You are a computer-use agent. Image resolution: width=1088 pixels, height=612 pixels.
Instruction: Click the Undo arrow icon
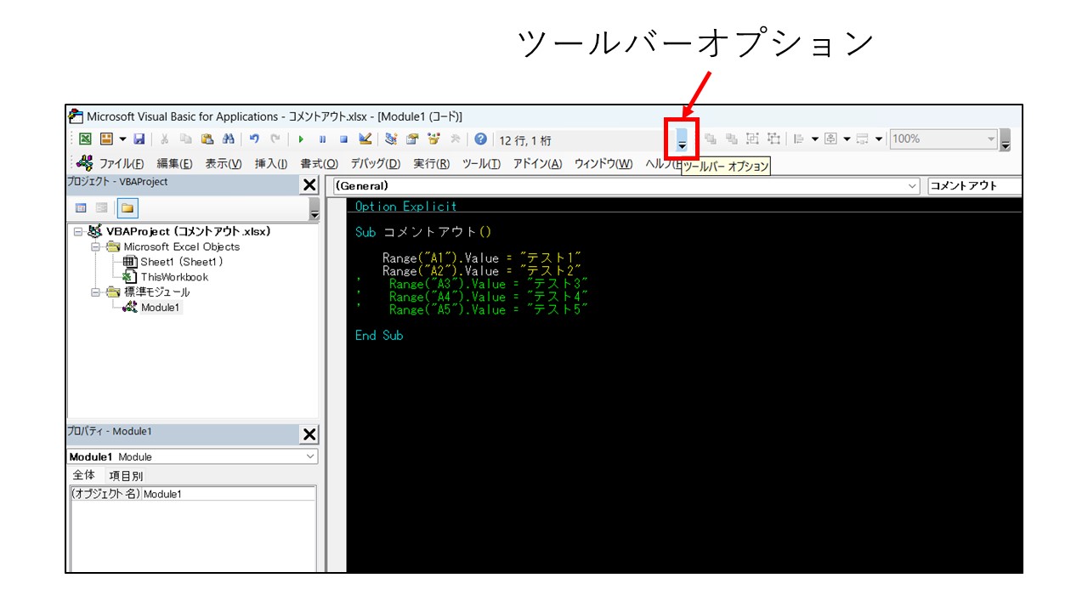coord(254,139)
